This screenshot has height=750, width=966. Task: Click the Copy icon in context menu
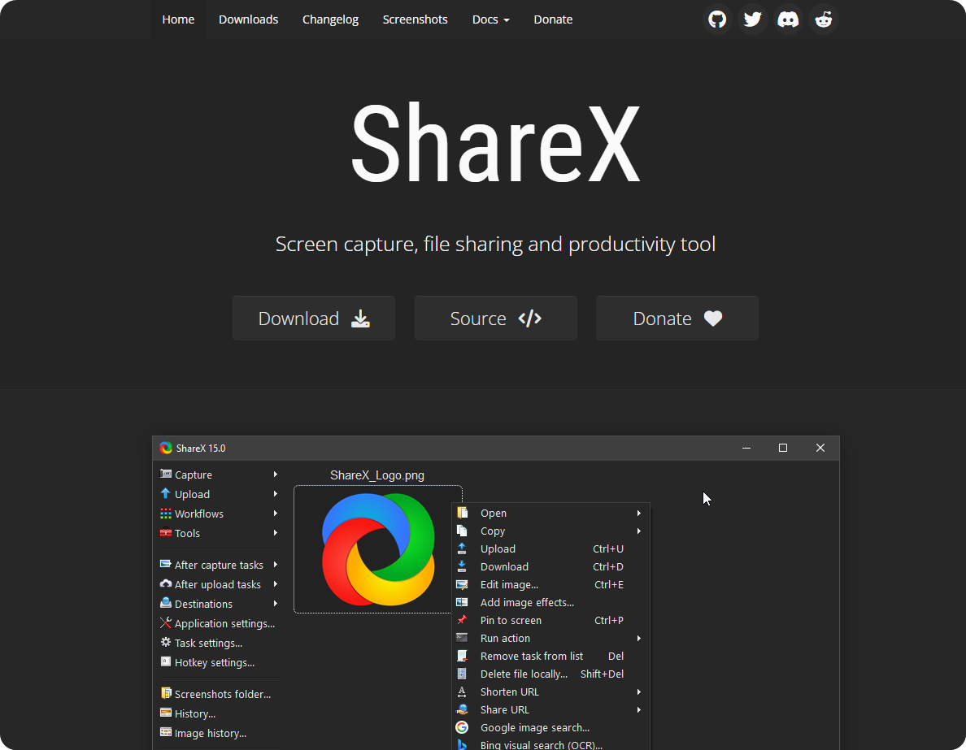point(462,531)
